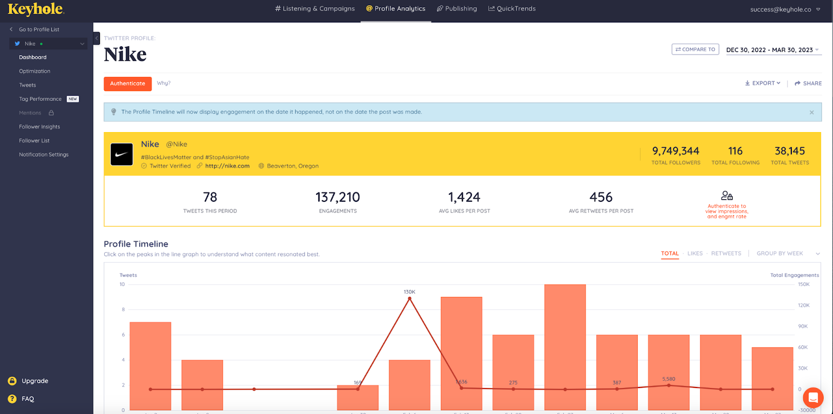Click the Twitter Verified check icon
The image size is (833, 414).
pos(144,166)
